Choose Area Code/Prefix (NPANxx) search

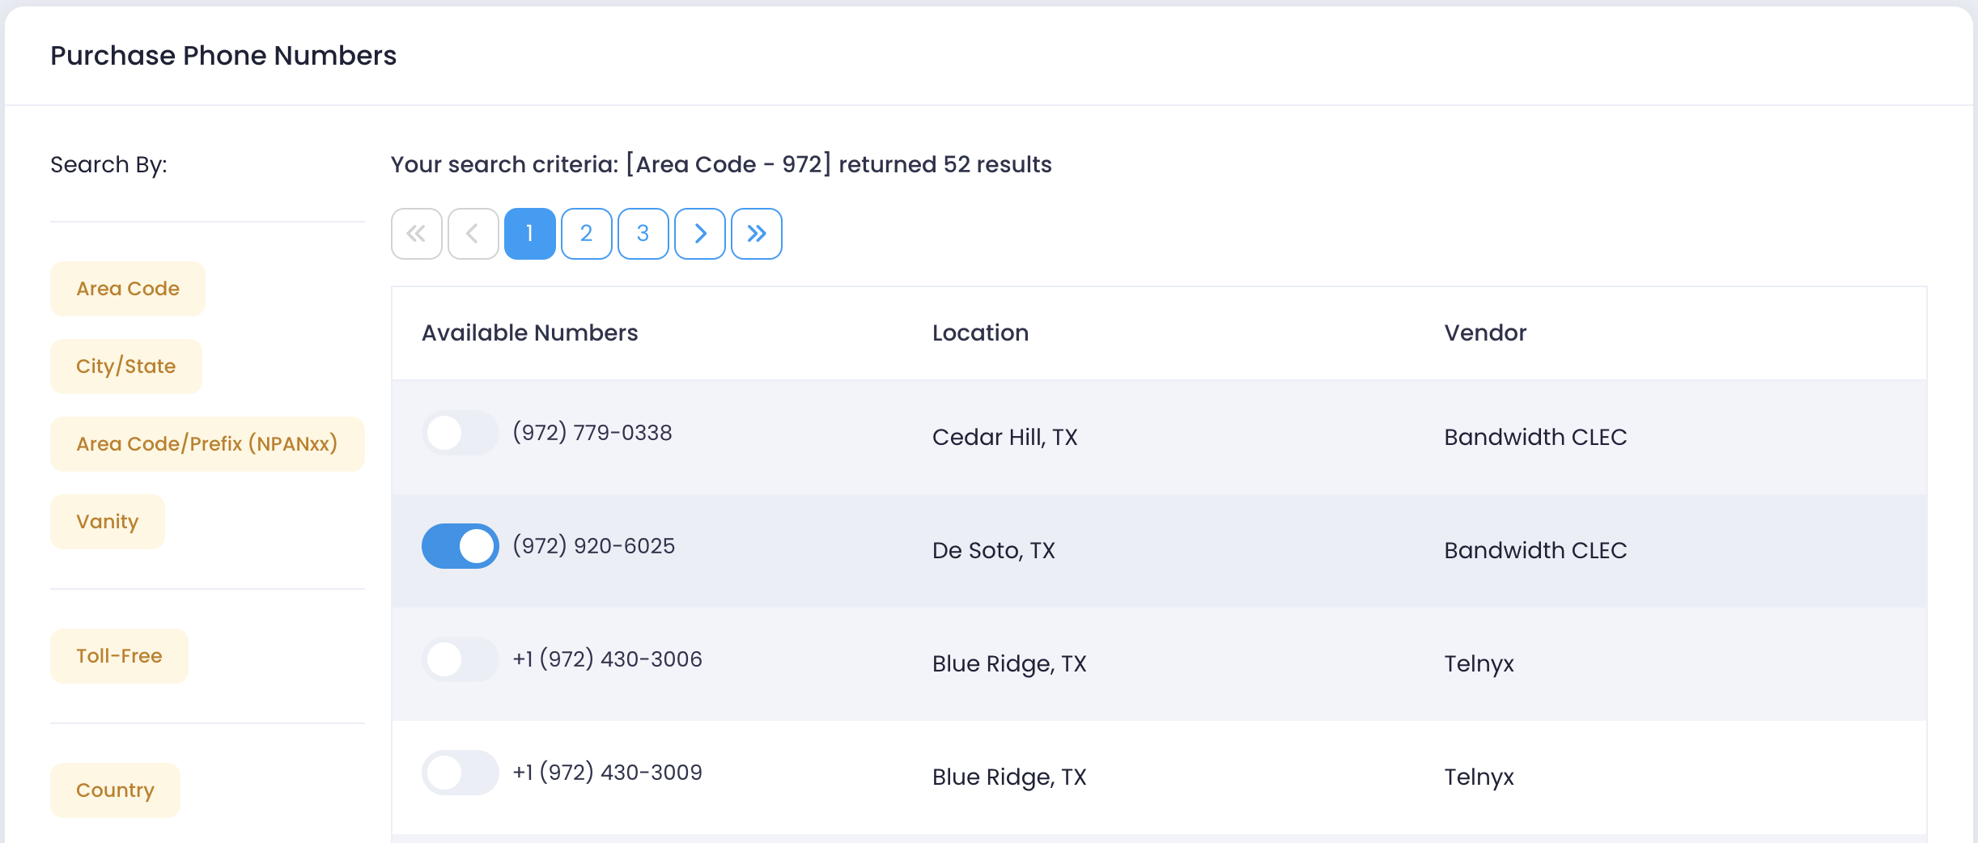(207, 444)
